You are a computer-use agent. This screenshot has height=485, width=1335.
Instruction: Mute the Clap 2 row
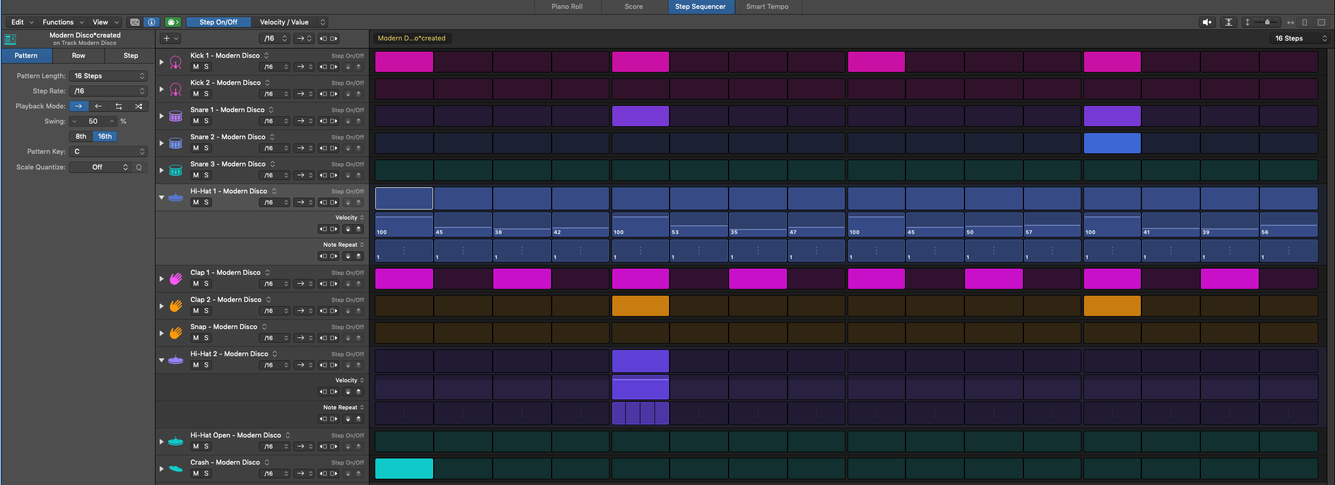point(196,311)
